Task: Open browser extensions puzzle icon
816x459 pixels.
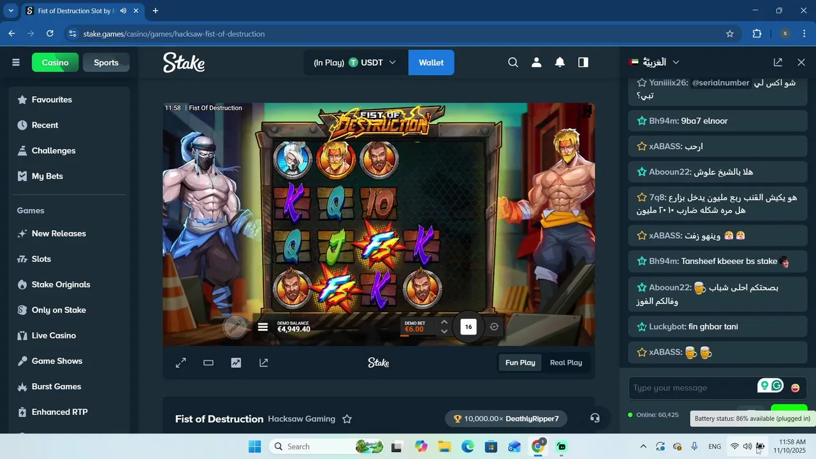Action: (757, 34)
